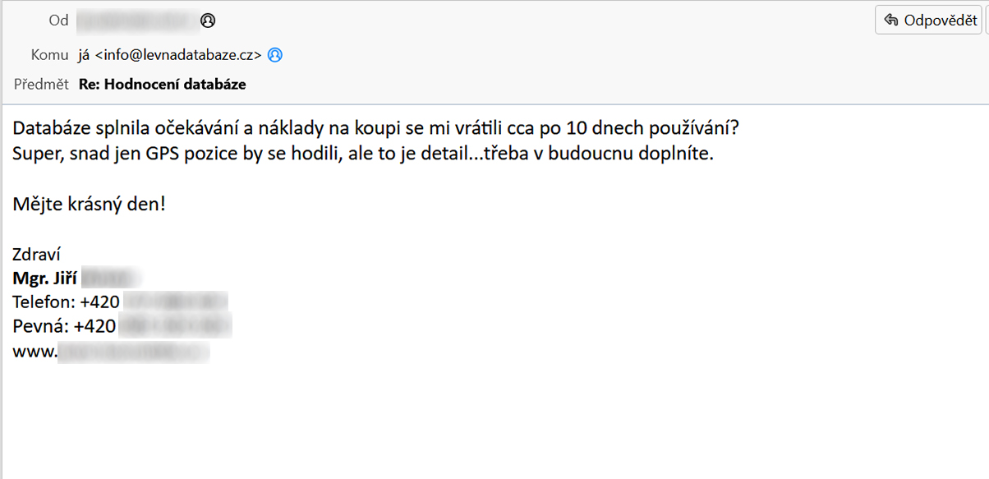Click the blurred sender address in Od row
The height and width of the screenshot is (479, 989).
[138, 21]
